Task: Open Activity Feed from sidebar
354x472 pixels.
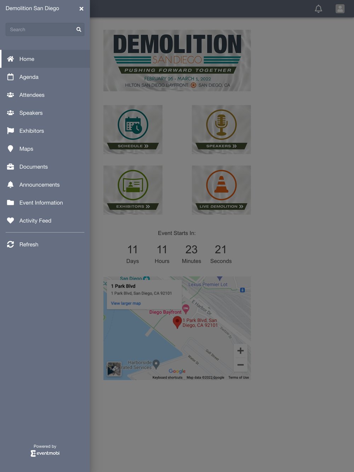Action: tap(45, 220)
